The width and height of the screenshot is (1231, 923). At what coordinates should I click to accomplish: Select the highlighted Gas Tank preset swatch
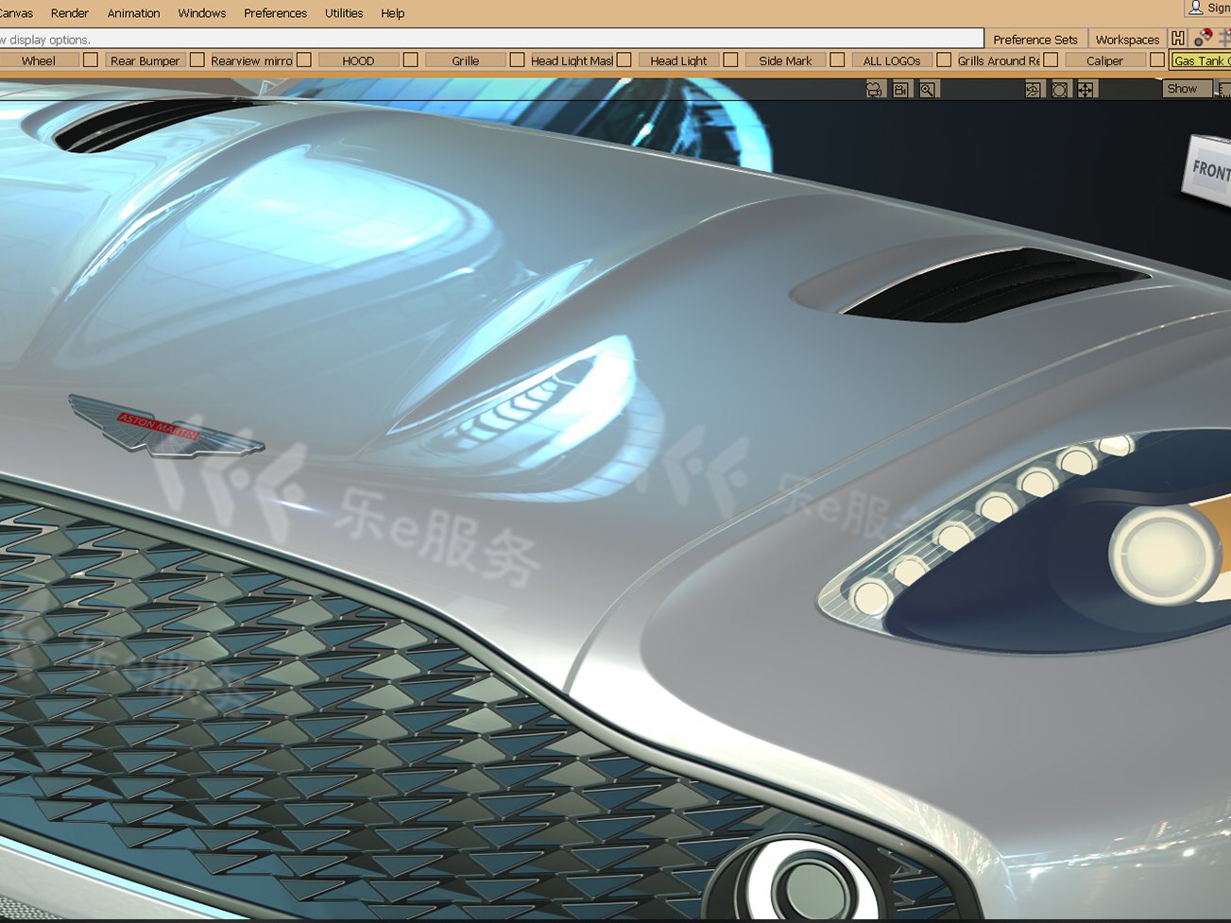[1200, 60]
